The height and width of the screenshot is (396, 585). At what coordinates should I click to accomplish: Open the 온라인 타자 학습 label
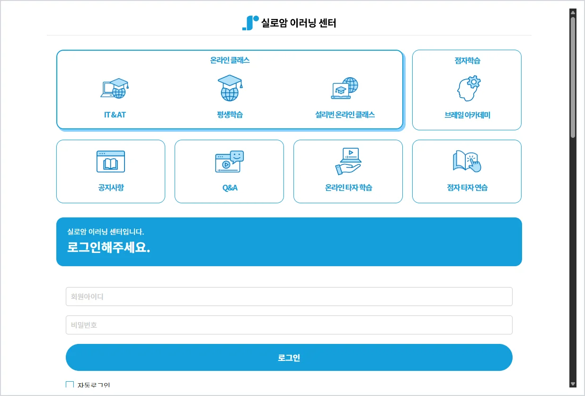click(x=348, y=188)
